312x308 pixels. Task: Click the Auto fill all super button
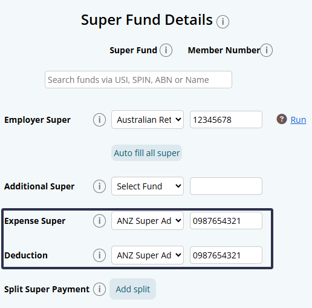pos(147,153)
